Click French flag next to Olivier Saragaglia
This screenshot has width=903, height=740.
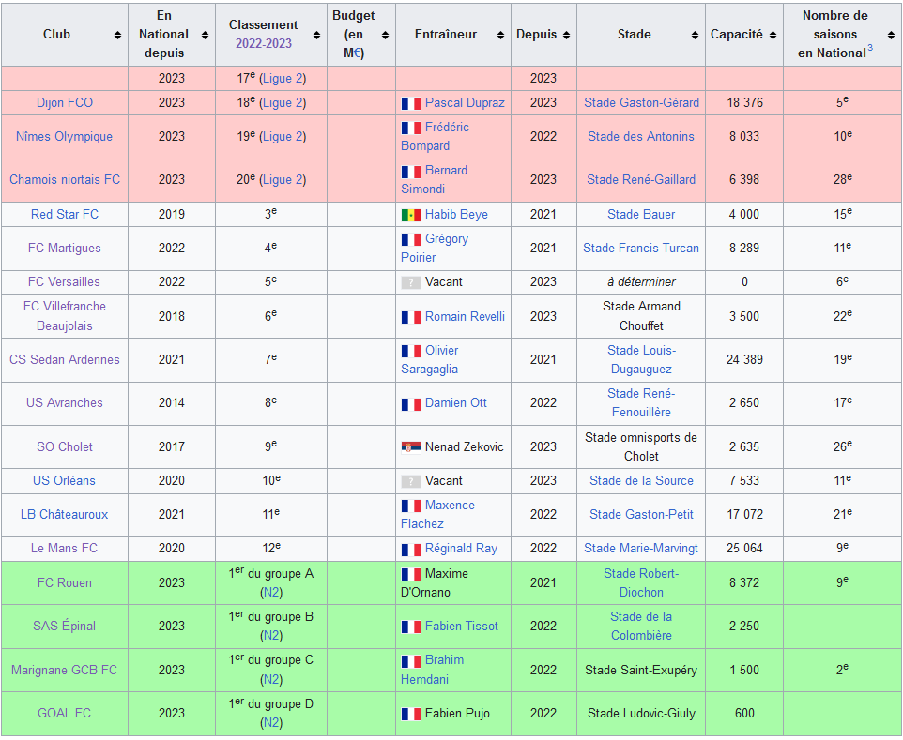point(410,351)
